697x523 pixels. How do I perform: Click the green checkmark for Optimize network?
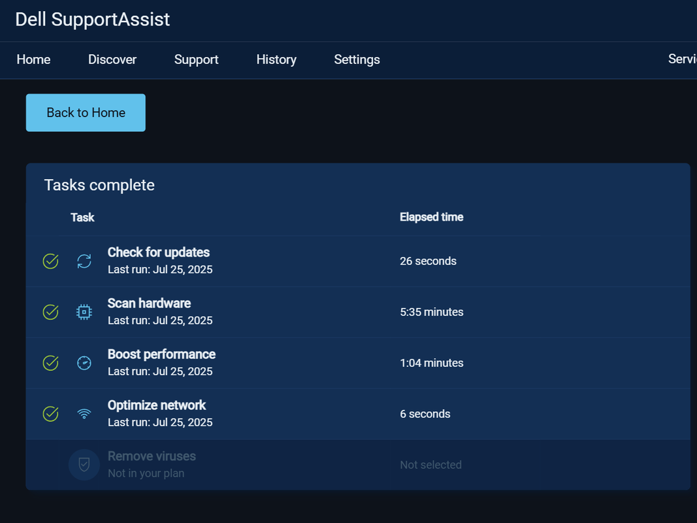coord(51,414)
